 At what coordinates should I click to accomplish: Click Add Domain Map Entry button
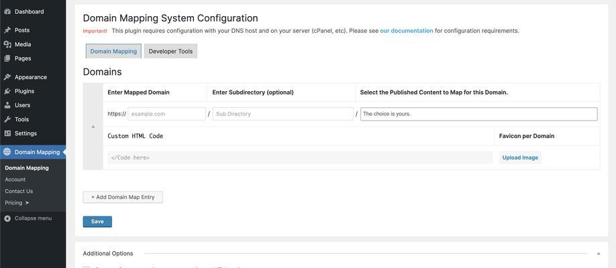pyautogui.click(x=123, y=197)
